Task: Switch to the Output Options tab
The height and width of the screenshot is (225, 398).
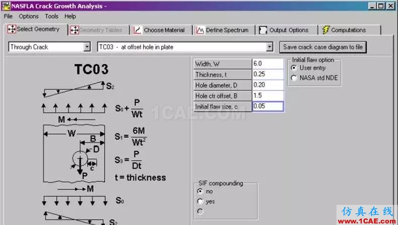Action: [287, 30]
